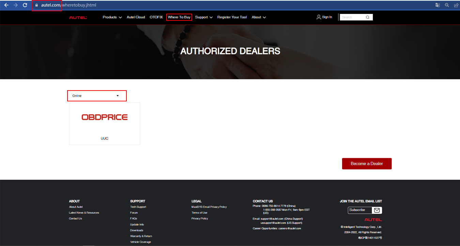Open the Warranty & Return link
This screenshot has width=460, height=246.
click(x=141, y=236)
